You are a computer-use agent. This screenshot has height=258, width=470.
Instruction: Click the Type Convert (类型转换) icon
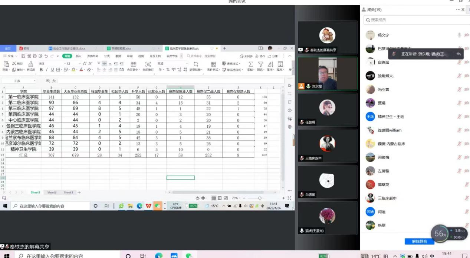(196, 64)
